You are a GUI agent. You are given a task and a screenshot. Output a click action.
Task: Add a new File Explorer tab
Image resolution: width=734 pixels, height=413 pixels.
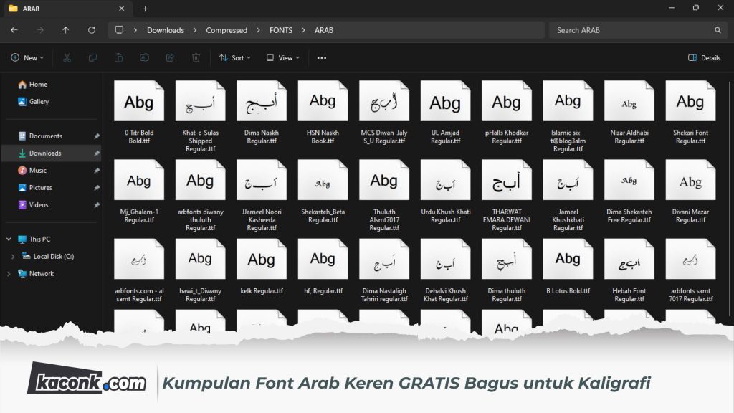(145, 9)
